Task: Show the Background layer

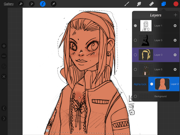Action: 135,96
